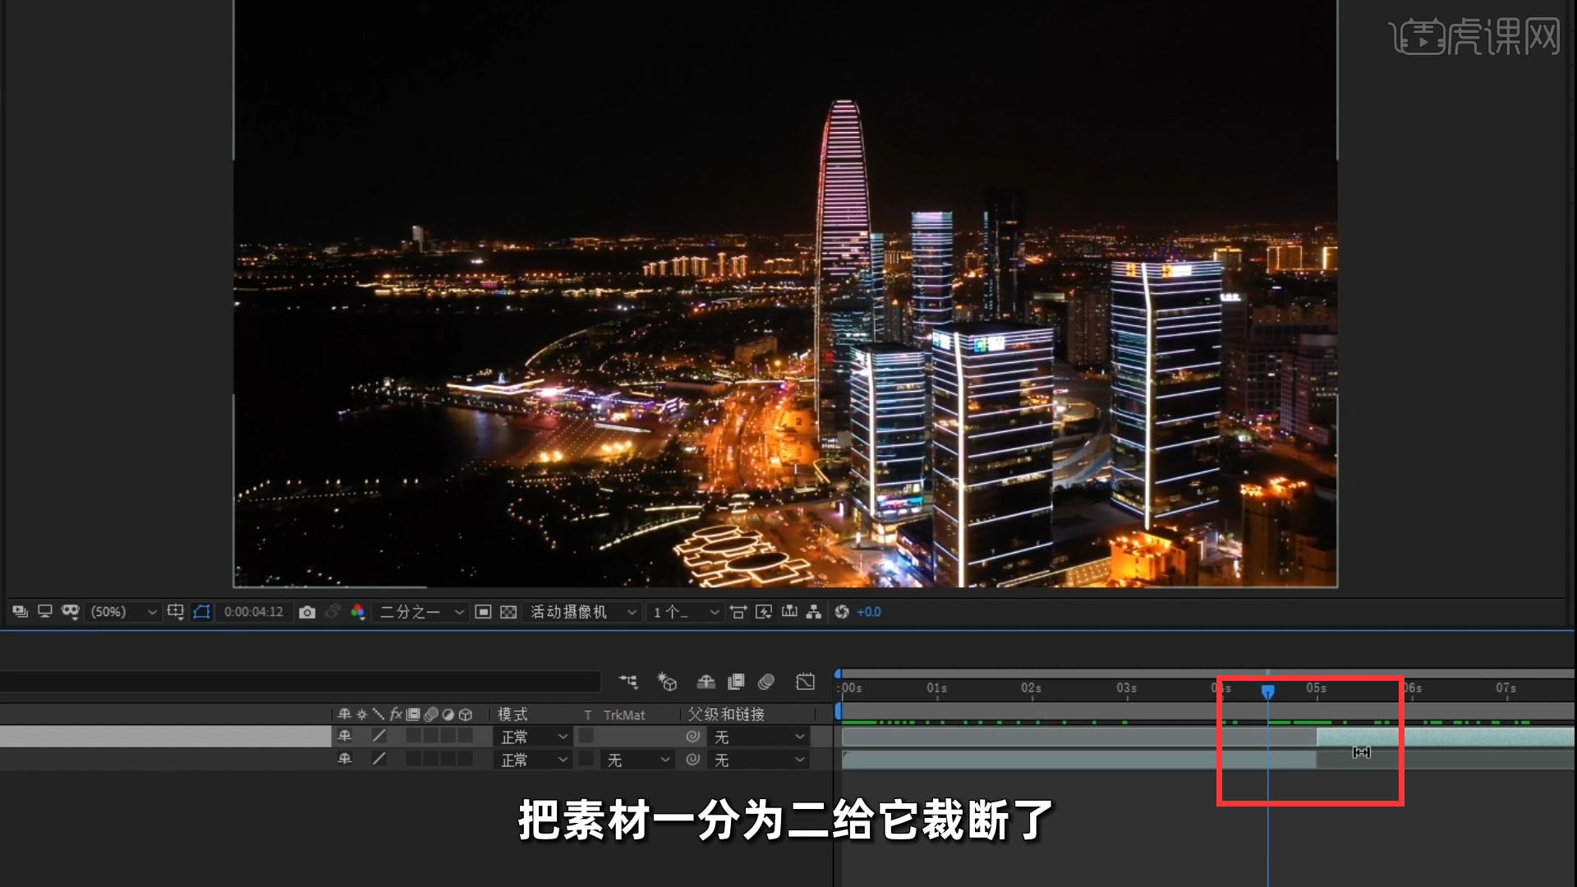Open the Graph Editor
Viewport: 1577px width, 887px height.
pyautogui.click(x=805, y=682)
